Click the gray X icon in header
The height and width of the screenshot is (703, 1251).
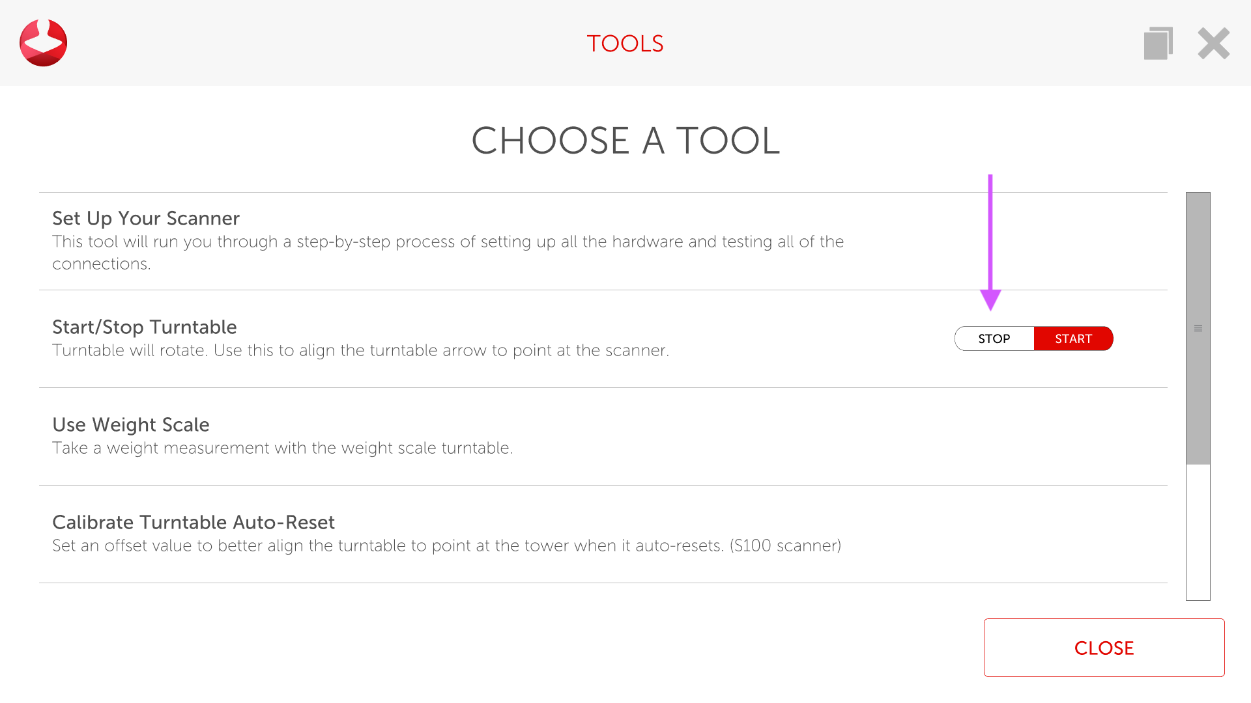[x=1213, y=44]
